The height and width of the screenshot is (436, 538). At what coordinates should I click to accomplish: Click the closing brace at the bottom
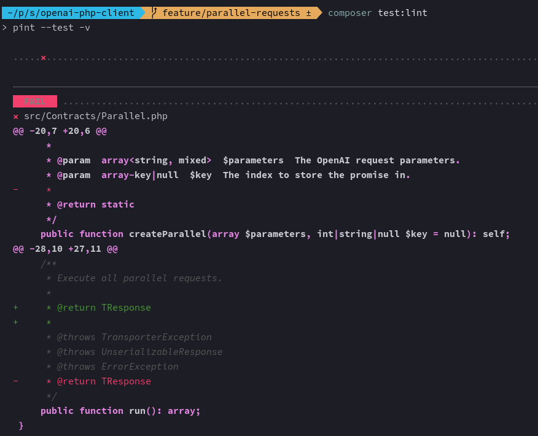[21, 426]
